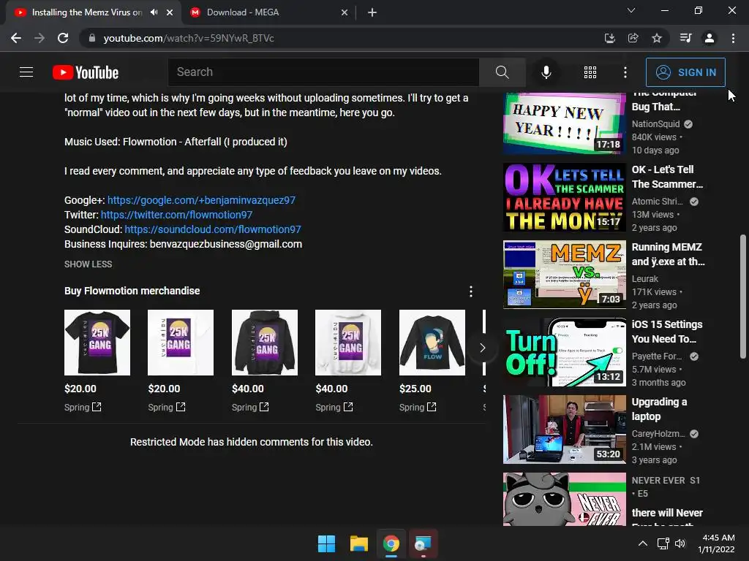Show hidden system tray icons chevron
Screen dimensions: 749x561
(643, 543)
